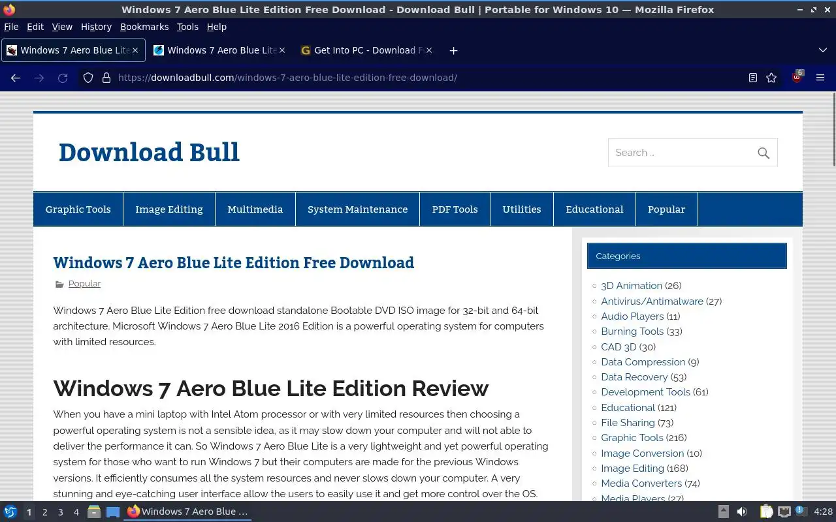Screen dimensions: 836x522
Task: Open a new tab with plus icon
Action: click(x=453, y=50)
